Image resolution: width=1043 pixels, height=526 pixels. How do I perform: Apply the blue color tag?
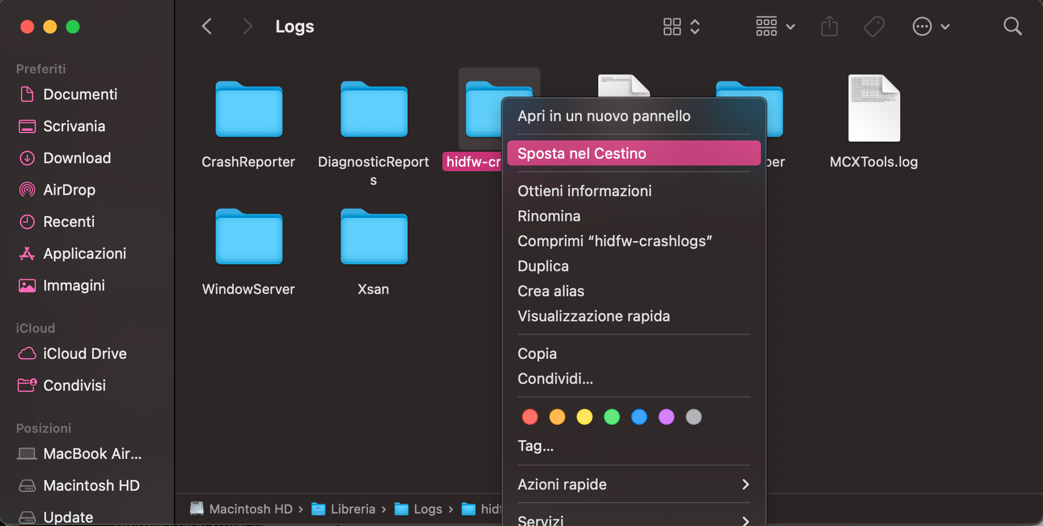click(x=639, y=417)
